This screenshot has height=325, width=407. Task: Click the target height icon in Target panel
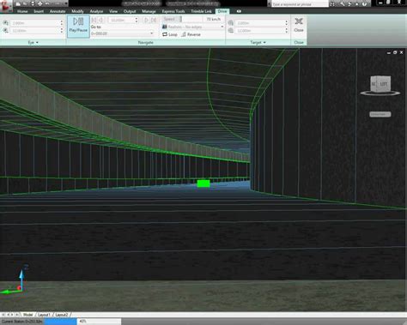coord(231,23)
